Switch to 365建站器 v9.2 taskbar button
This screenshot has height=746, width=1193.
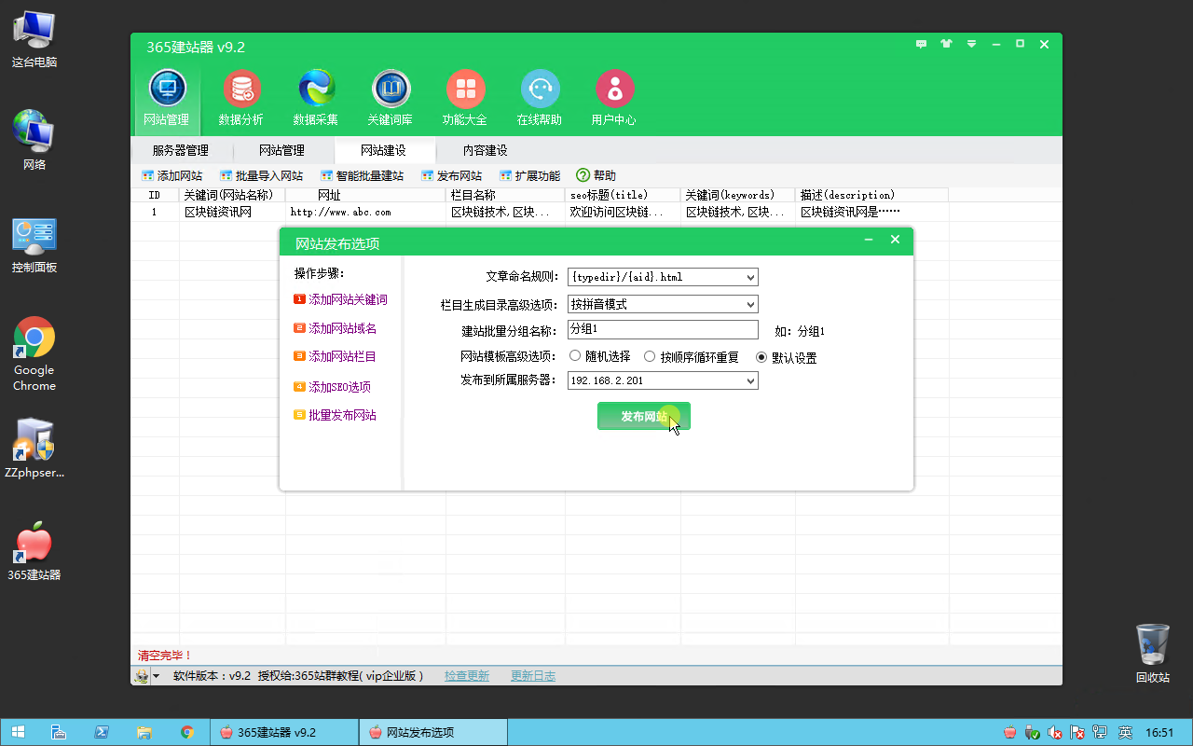pyautogui.click(x=283, y=732)
